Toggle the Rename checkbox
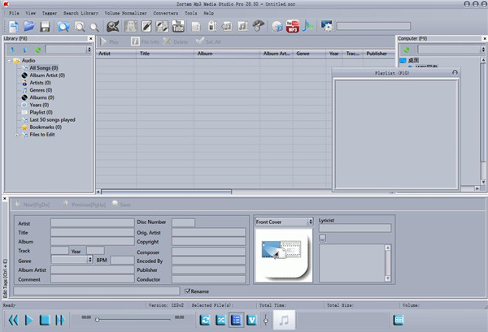This screenshot has width=488, height=332. click(188, 290)
